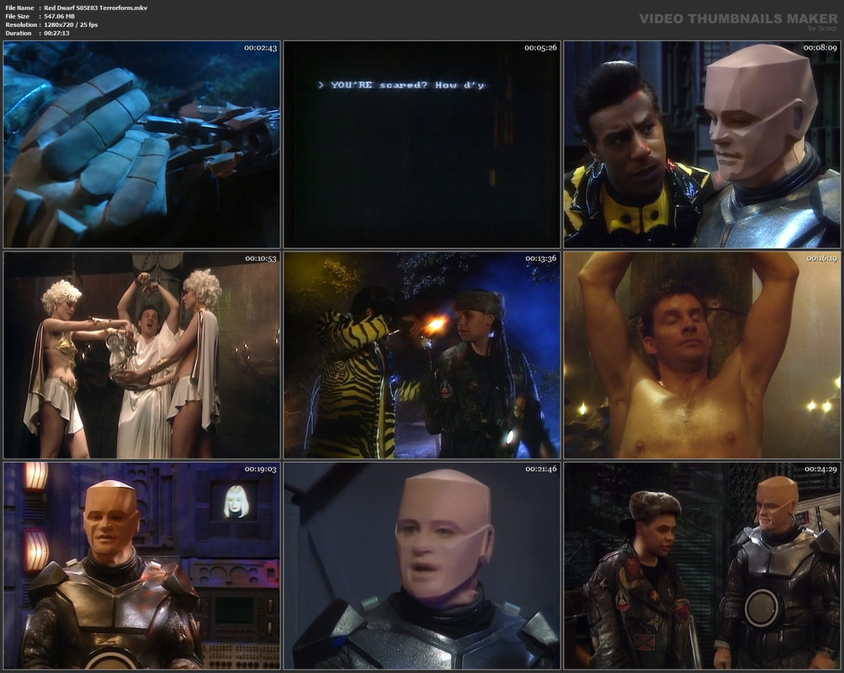
Task: Click the '00:16:19' timestamp label
Action: (x=821, y=259)
